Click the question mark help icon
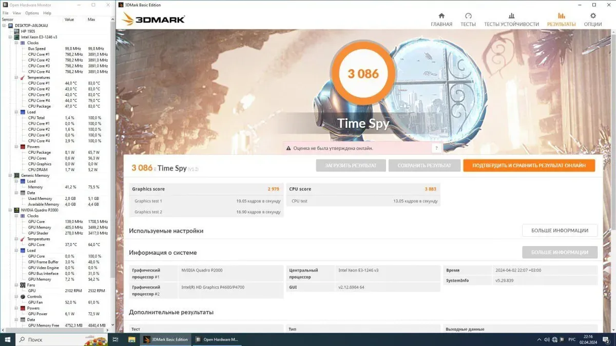616x346 pixels. pyautogui.click(x=436, y=148)
